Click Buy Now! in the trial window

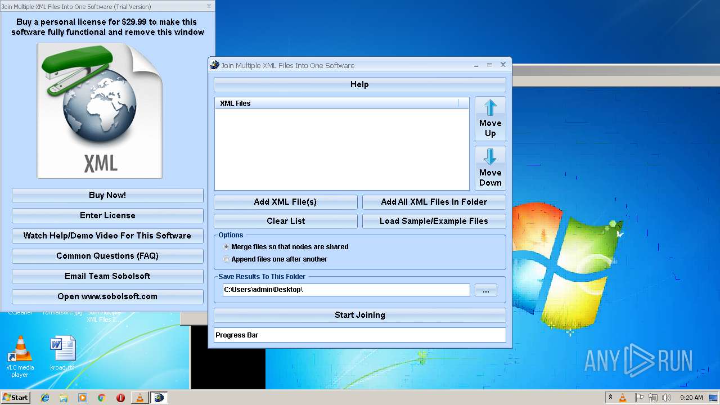point(107,195)
